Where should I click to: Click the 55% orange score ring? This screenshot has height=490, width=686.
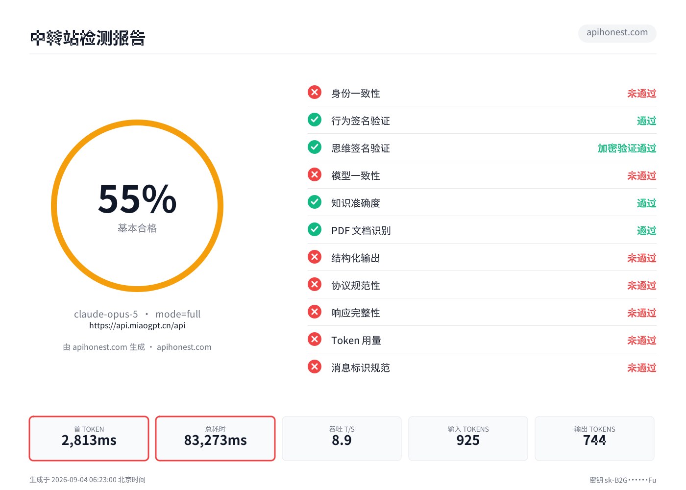coord(137,206)
